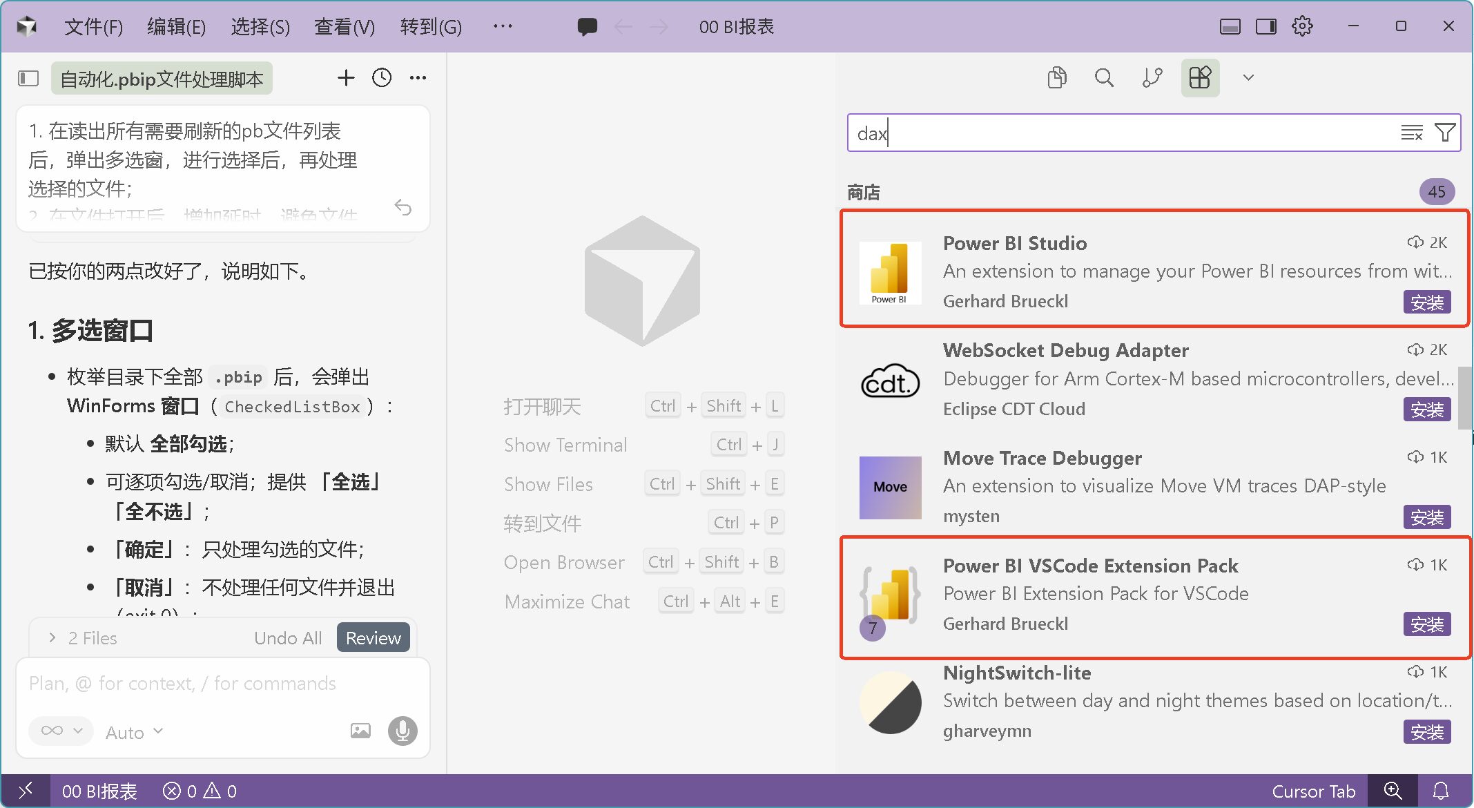Show more menus via the ellipsis
The width and height of the screenshot is (1474, 808).
pyautogui.click(x=503, y=27)
